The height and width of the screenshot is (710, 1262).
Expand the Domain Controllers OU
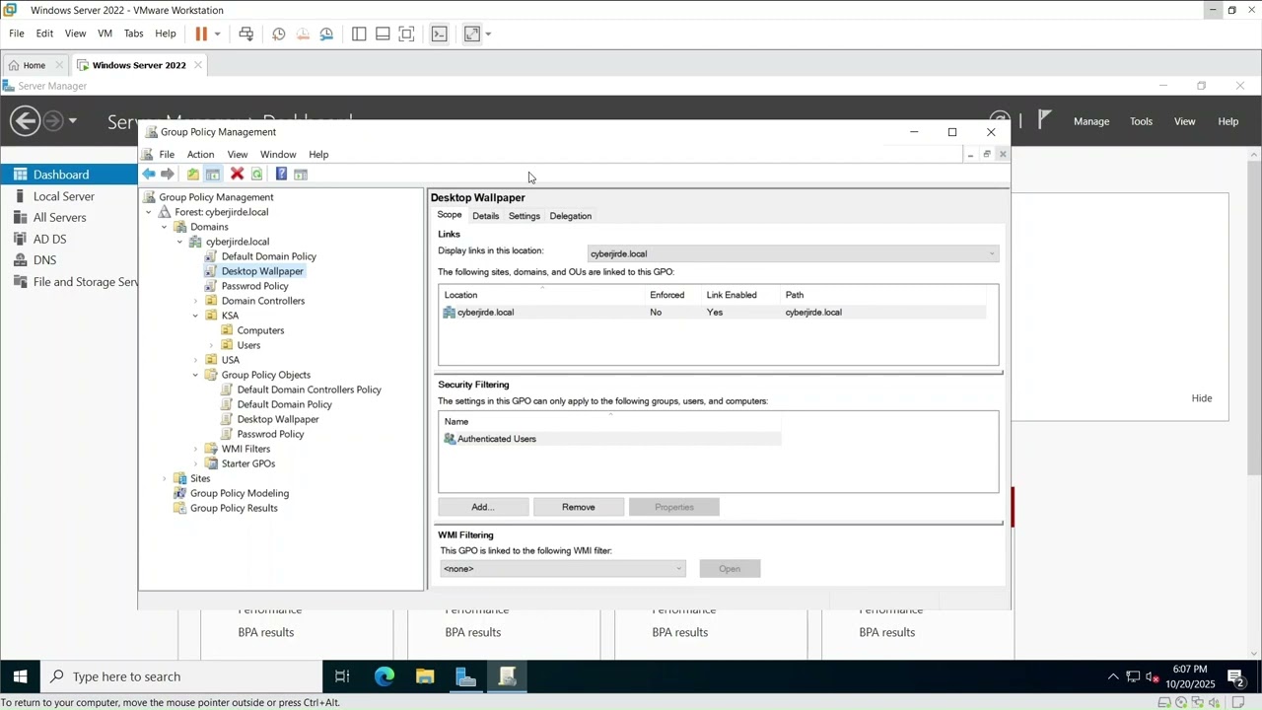tap(196, 301)
